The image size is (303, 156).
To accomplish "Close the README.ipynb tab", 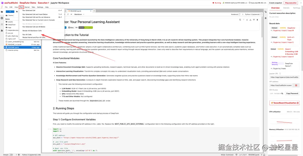I will tap(91, 11).
